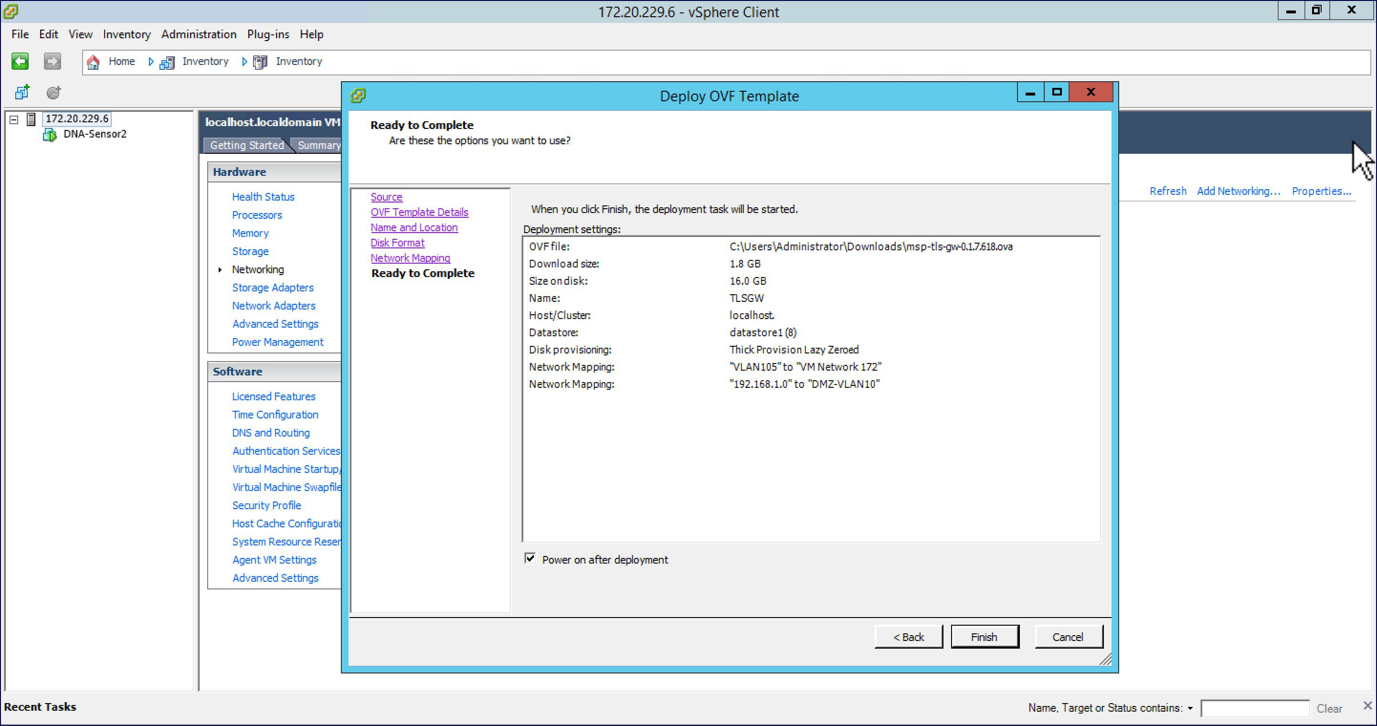Collapse the 172.20.229.6 host tree node
The height and width of the screenshot is (726, 1377).
click(14, 119)
